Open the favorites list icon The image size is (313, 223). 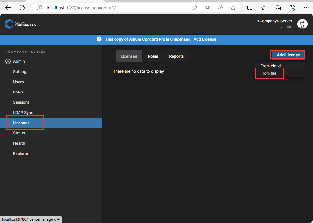264,8
